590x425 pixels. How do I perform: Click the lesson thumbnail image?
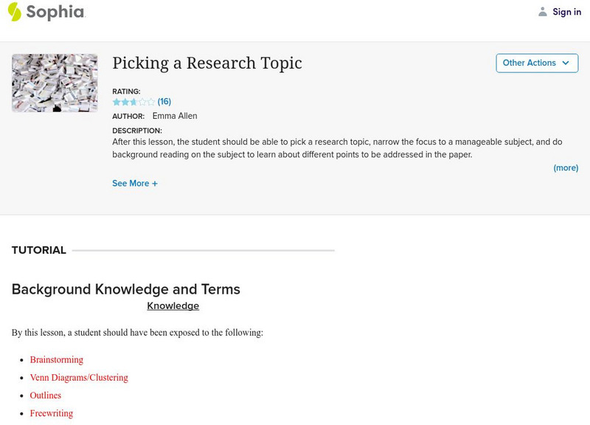55,83
